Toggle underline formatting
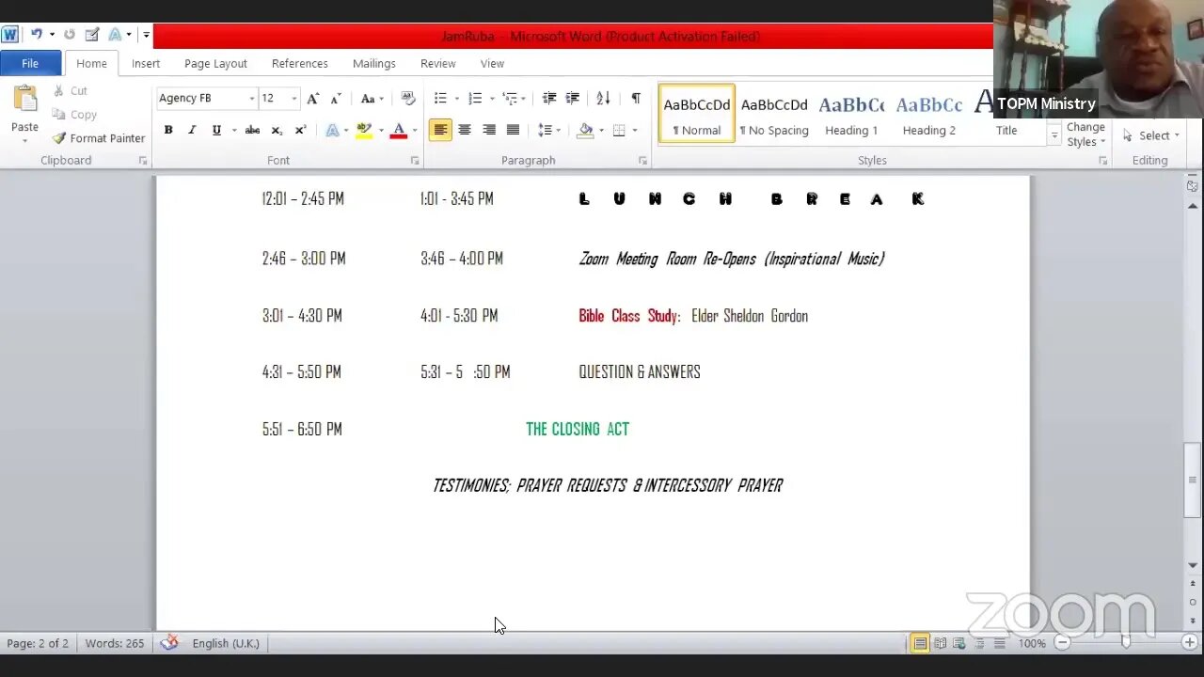This screenshot has height=677, width=1204. click(216, 131)
